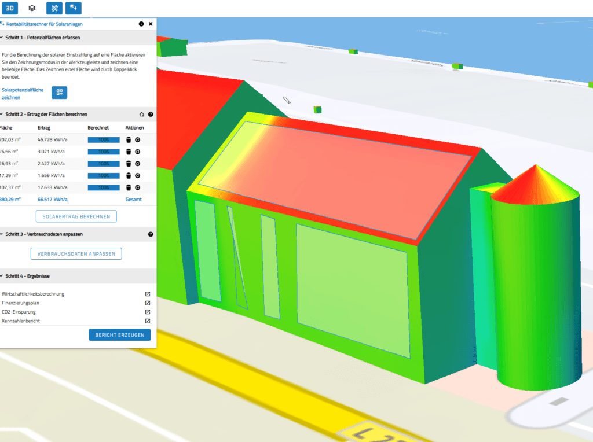Click the home icon in Schritt 2 header
The image size is (593, 442).
point(141,115)
